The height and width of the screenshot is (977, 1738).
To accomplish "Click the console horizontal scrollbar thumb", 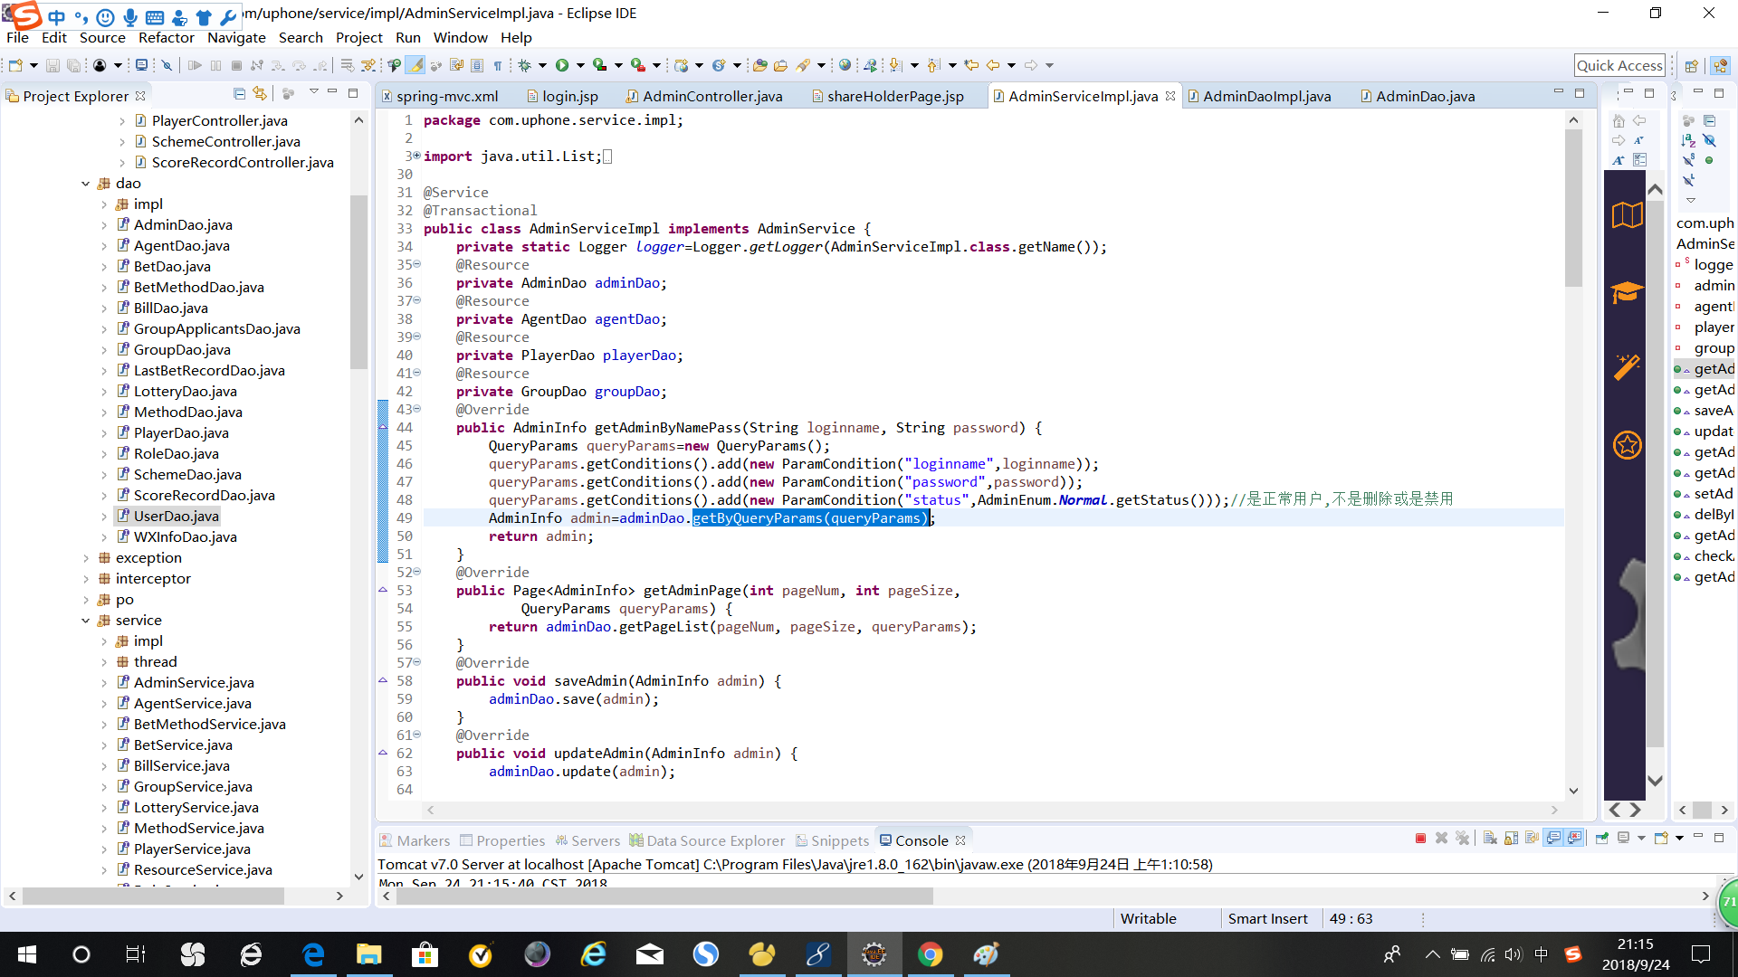I will pos(665,896).
